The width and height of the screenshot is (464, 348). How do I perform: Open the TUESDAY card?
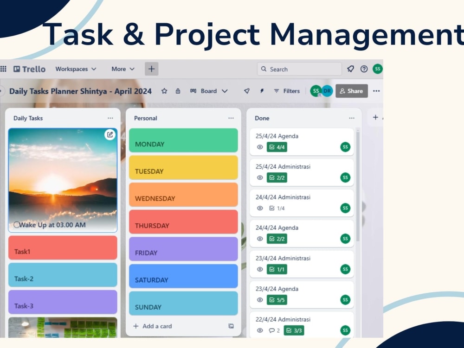pyautogui.click(x=183, y=167)
